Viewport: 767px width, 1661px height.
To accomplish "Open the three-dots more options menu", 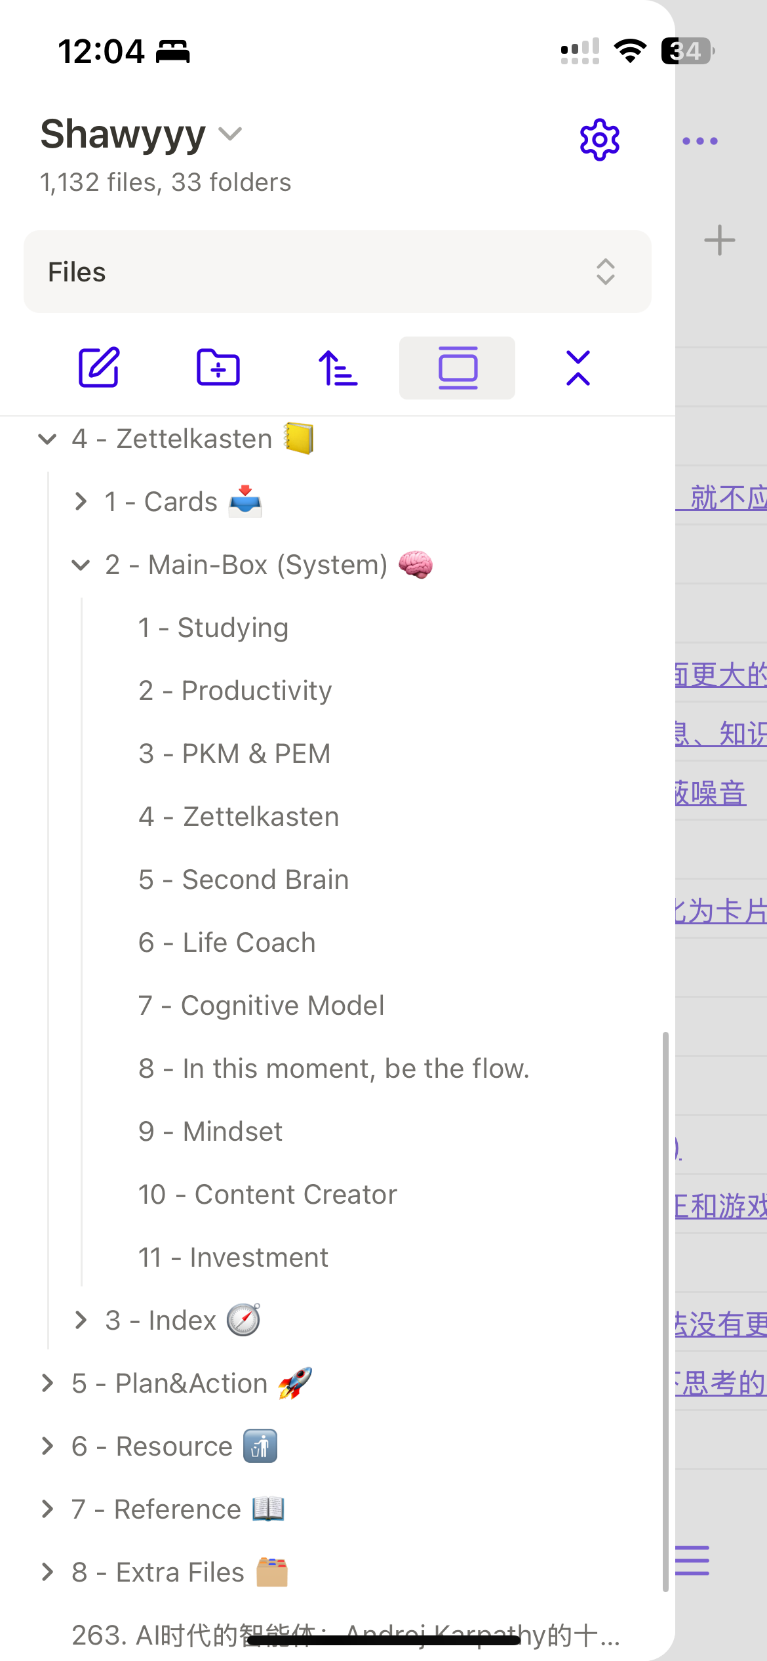I will tap(700, 141).
